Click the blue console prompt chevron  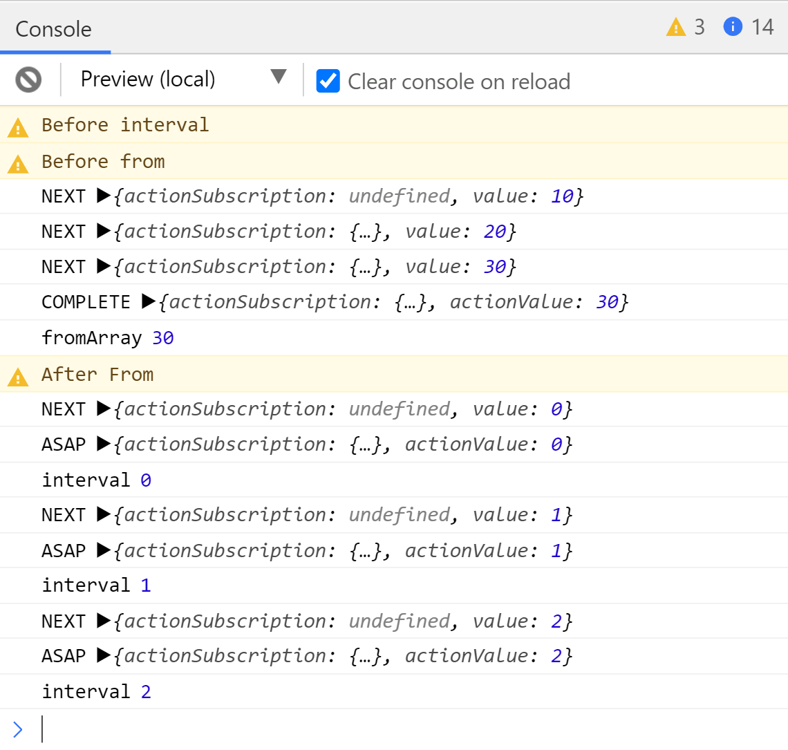point(17,729)
